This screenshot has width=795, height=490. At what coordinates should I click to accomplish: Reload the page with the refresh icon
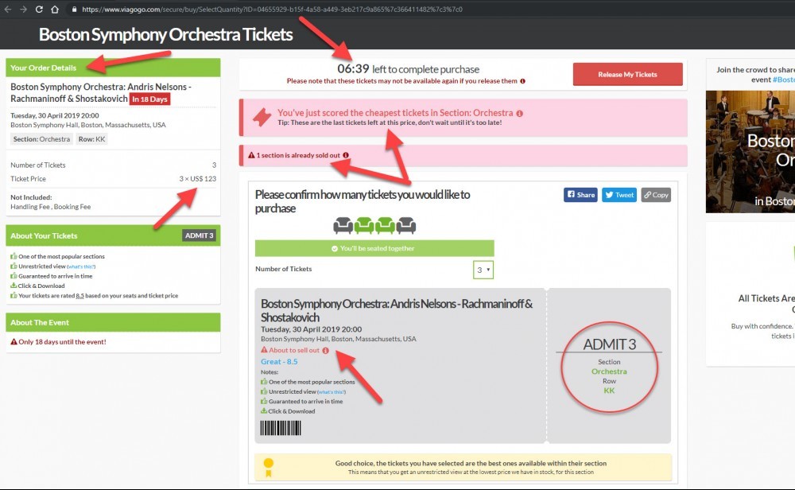tap(39, 9)
